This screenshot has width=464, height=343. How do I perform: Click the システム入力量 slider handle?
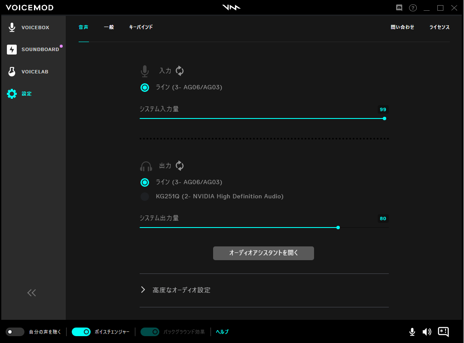(385, 118)
